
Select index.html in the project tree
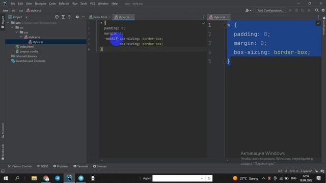pos(26,47)
